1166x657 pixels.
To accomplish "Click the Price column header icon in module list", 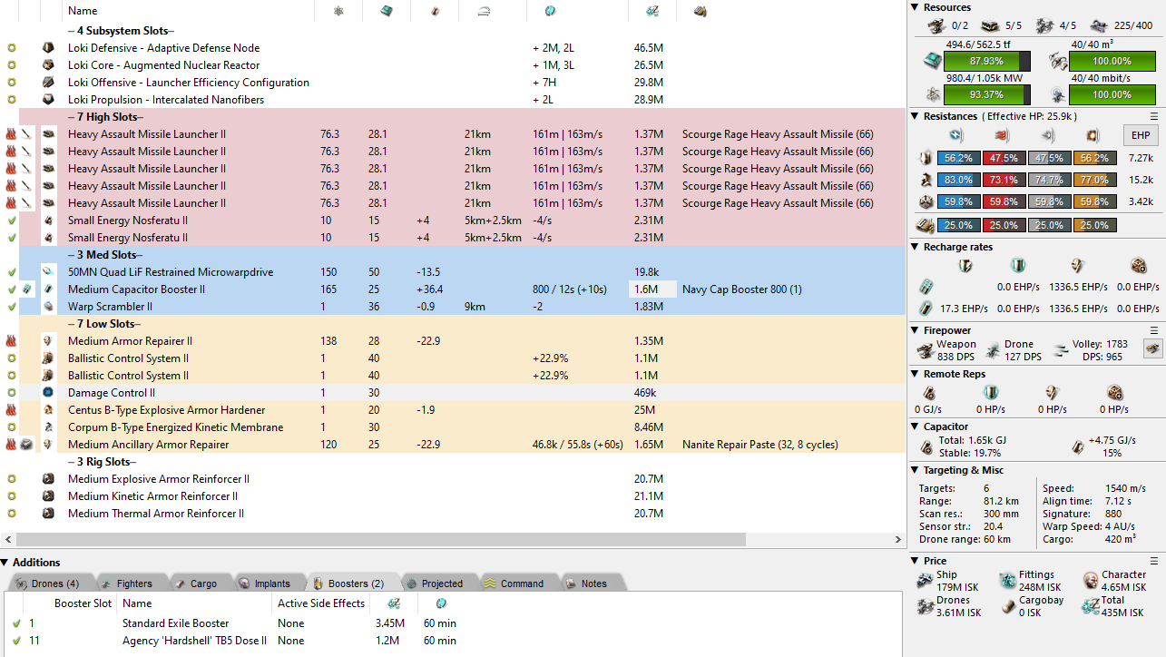I will (x=652, y=11).
